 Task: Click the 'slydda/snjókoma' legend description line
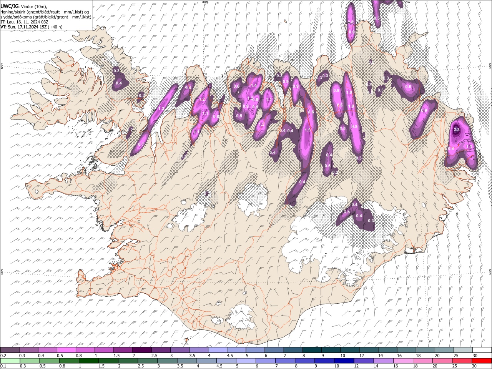pos(46,17)
